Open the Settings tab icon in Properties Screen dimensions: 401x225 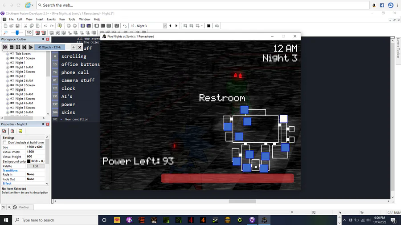[4, 131]
